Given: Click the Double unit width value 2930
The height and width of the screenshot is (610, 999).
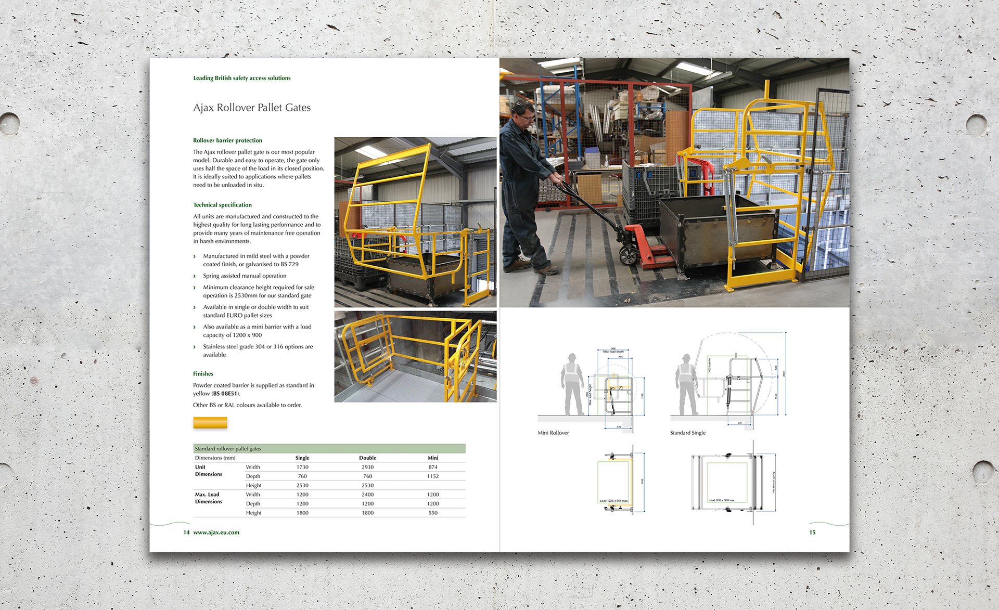Looking at the screenshot, I should tap(367, 468).
